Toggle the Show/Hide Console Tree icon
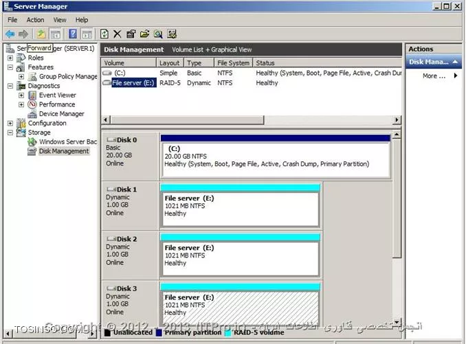This screenshot has width=466, height=344. coord(55,34)
